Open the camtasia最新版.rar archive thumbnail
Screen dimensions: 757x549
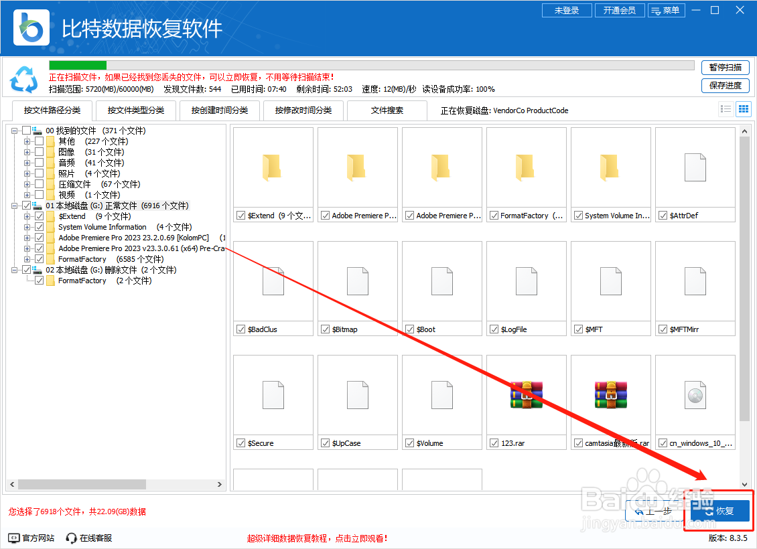610,395
